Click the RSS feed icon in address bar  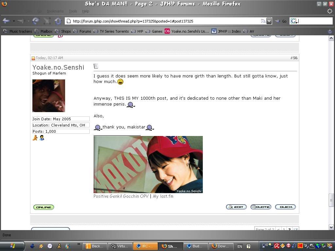point(263,21)
